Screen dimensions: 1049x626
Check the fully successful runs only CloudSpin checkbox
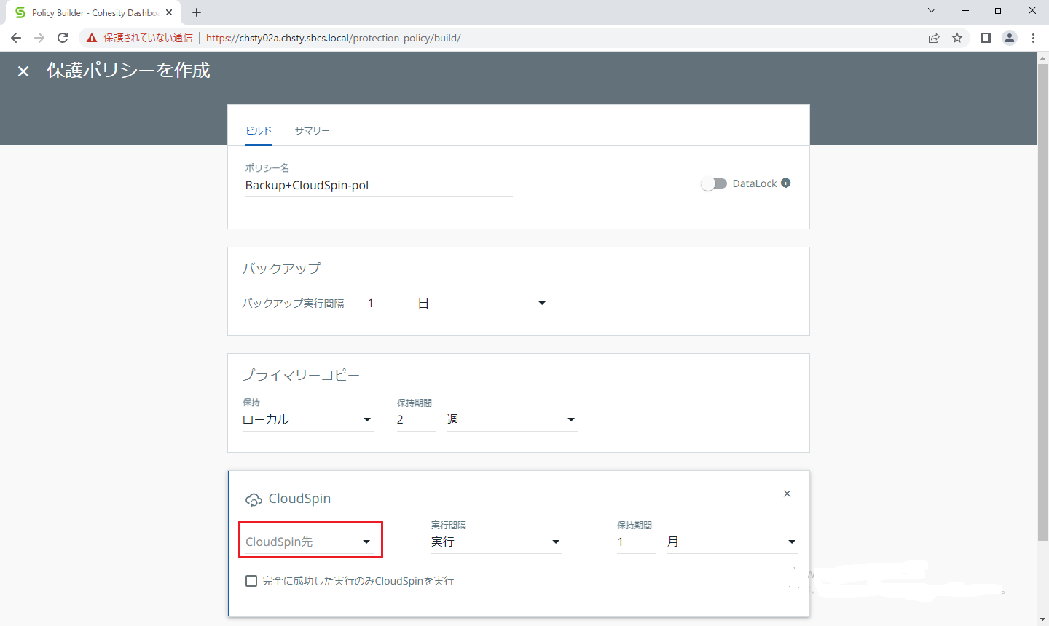point(251,581)
